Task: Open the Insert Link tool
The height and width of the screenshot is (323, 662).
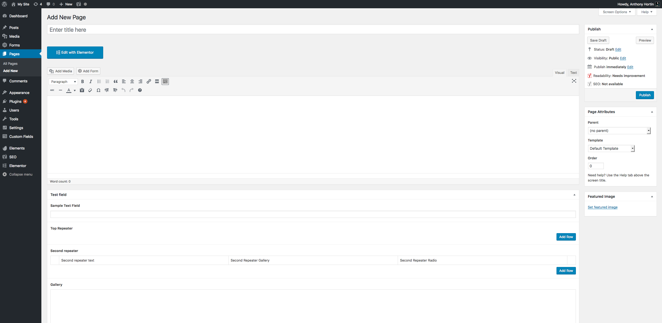Action: [149, 81]
